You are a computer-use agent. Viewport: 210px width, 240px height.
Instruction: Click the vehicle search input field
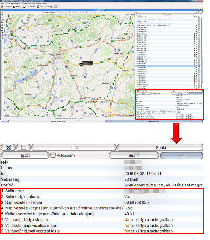pyautogui.click(x=164, y=12)
